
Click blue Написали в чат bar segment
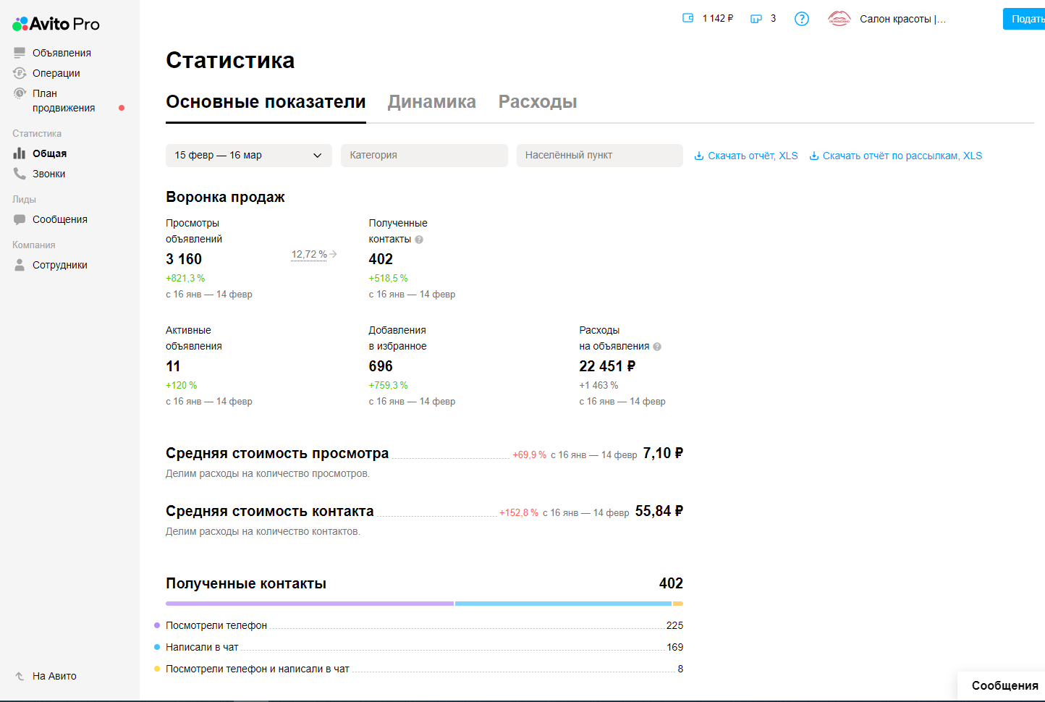tap(563, 603)
